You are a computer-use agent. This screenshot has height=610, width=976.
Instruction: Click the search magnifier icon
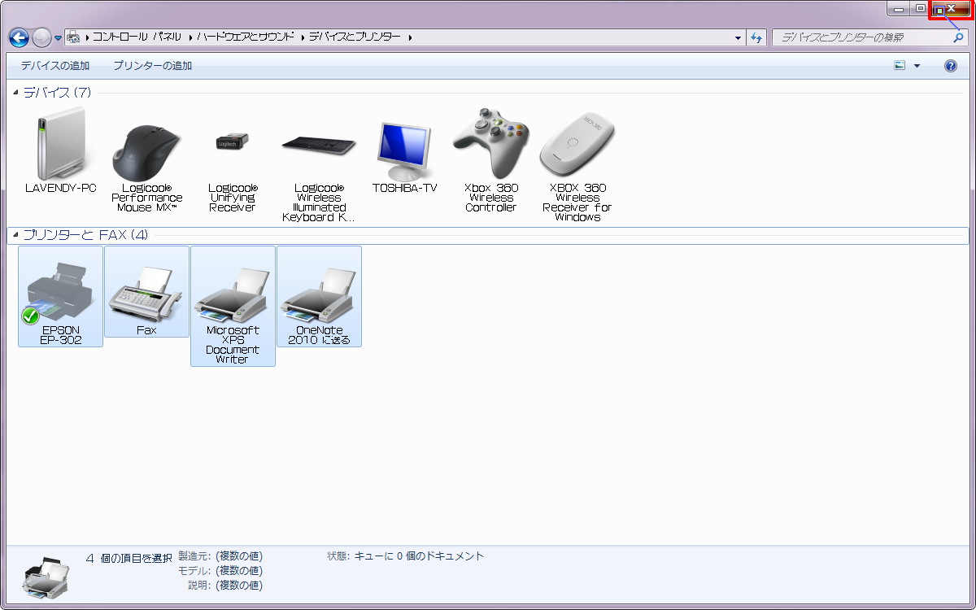pyautogui.click(x=957, y=37)
